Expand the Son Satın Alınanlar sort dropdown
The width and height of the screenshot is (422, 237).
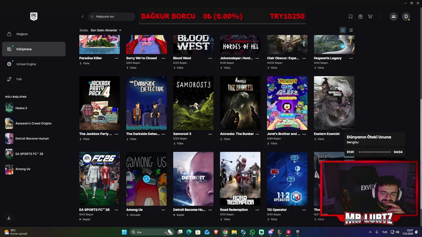pyautogui.click(x=106, y=30)
